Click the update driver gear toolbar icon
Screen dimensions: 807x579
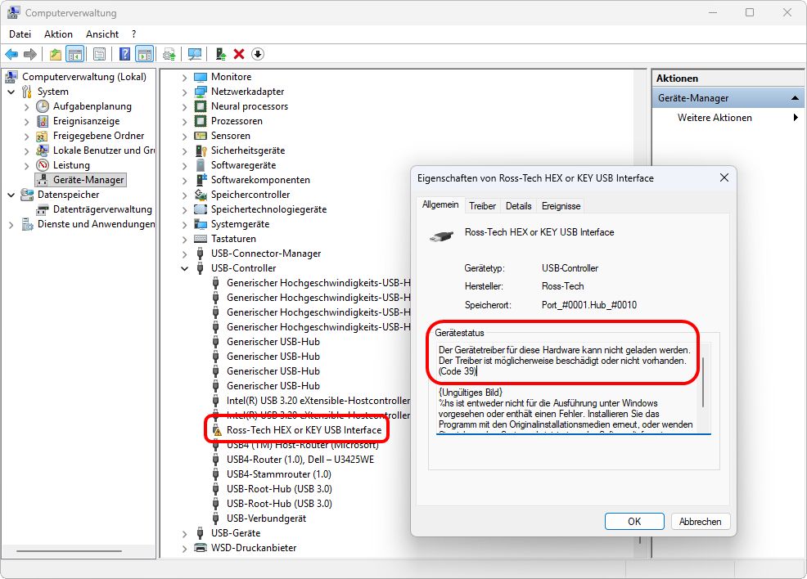[x=169, y=54]
